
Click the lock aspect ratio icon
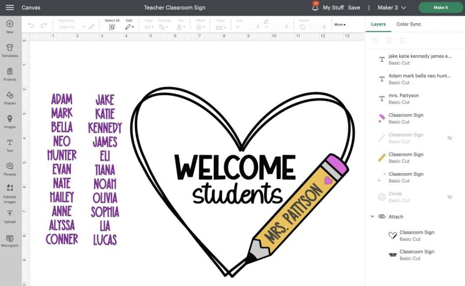point(266,22)
